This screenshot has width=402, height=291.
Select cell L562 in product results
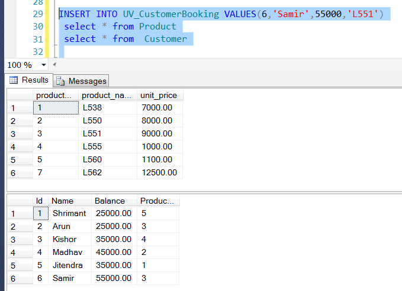click(x=108, y=172)
